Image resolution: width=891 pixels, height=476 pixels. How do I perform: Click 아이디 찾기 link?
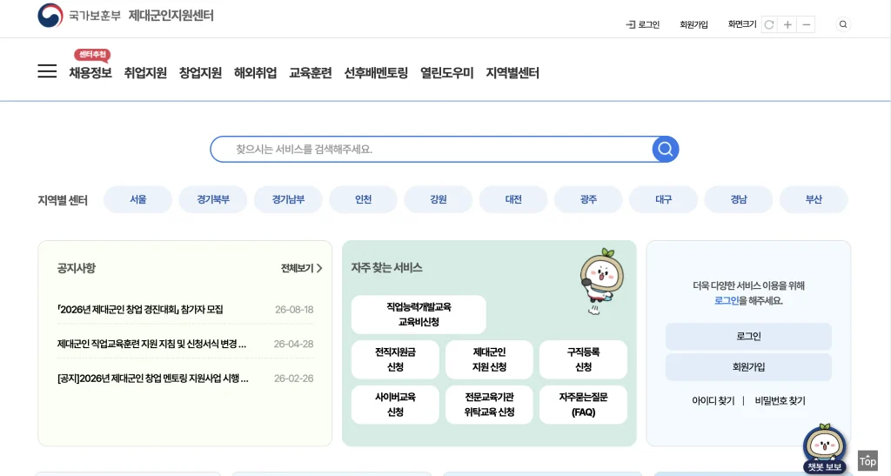(x=713, y=401)
